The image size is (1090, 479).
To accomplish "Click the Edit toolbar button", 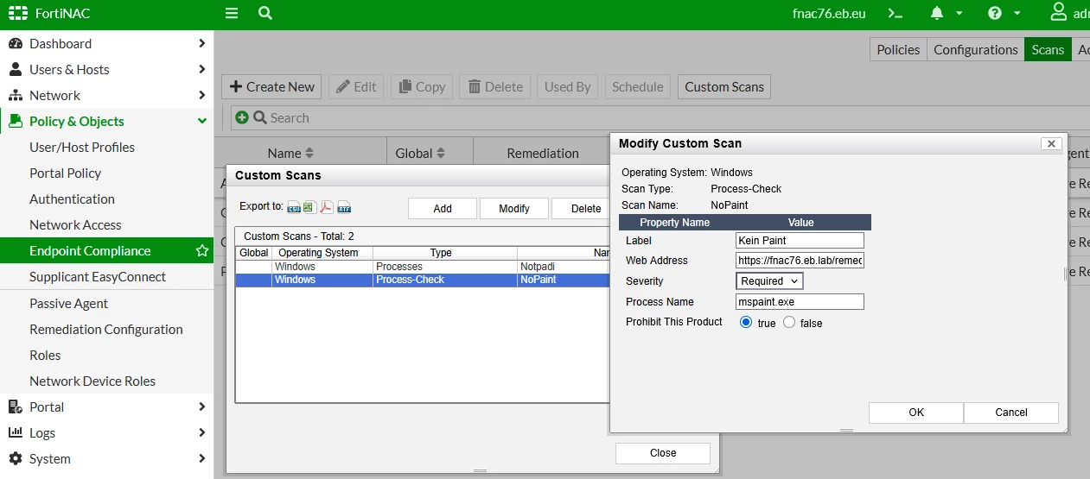I will click(357, 86).
